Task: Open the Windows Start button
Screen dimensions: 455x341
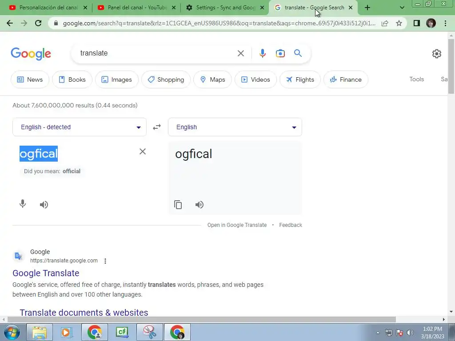Action: pos(12,332)
